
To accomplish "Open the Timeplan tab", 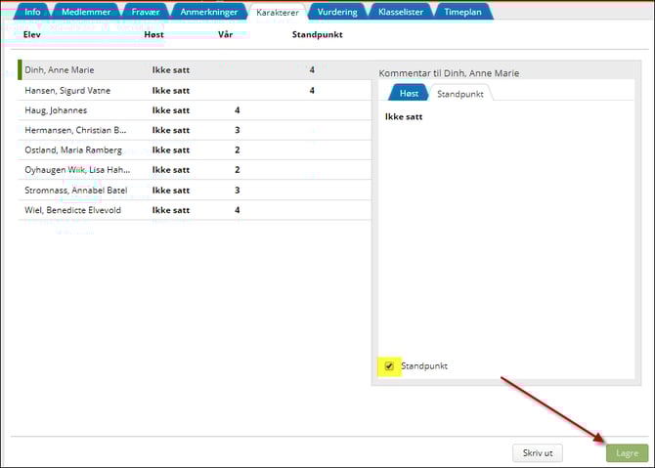I will [461, 12].
